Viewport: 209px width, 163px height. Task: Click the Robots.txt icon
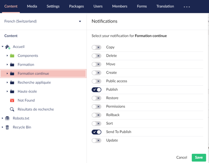pyautogui.click(x=7, y=118)
